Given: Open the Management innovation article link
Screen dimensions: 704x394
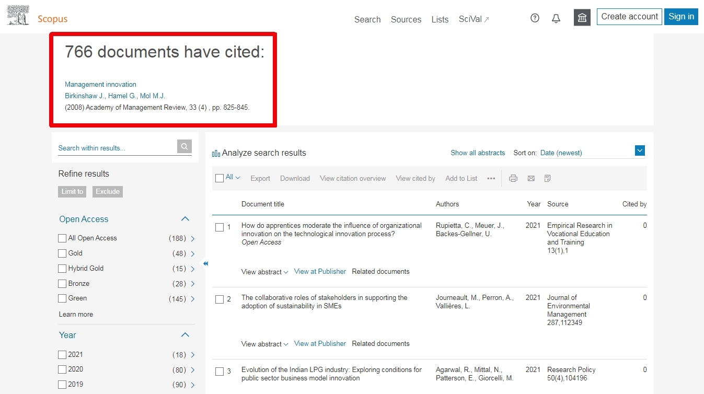Looking at the screenshot, I should tap(100, 84).
